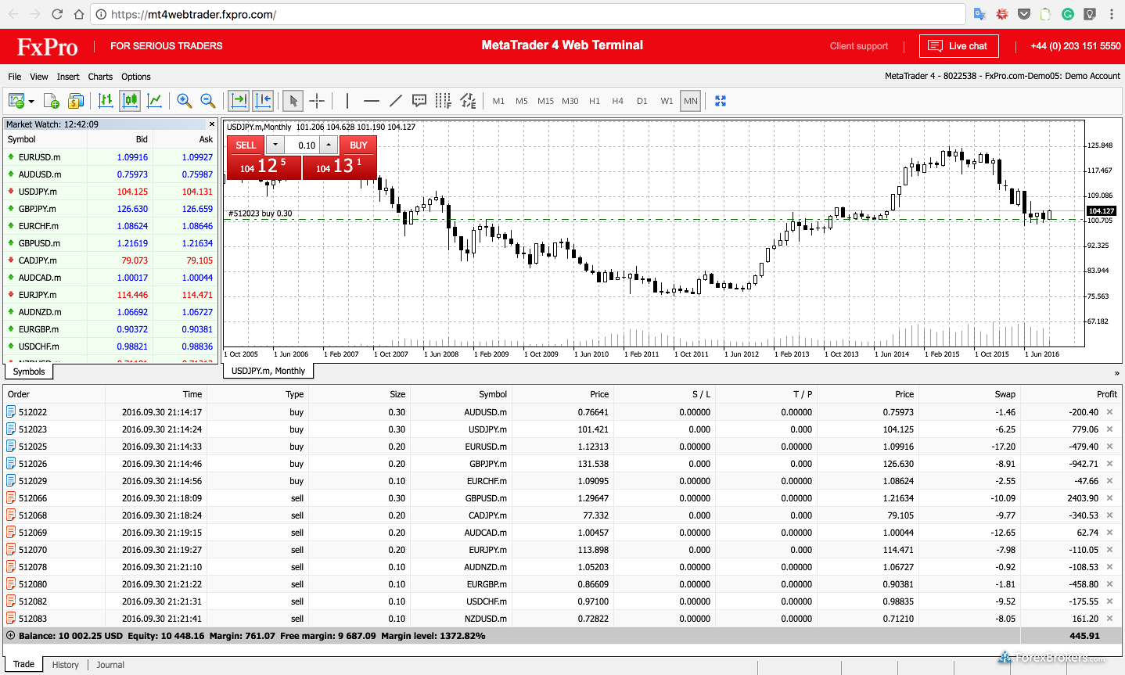
Task: Click the FxPro logo
Action: [48, 47]
